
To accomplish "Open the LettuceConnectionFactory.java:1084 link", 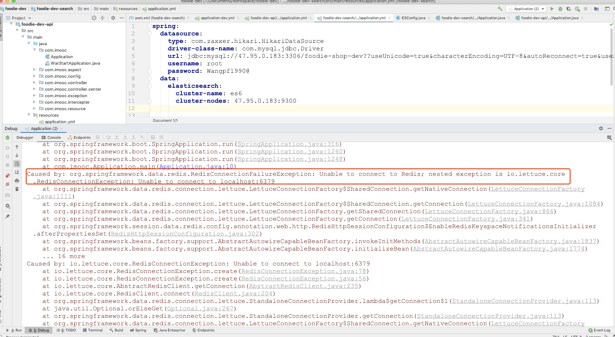I will (x=534, y=204).
